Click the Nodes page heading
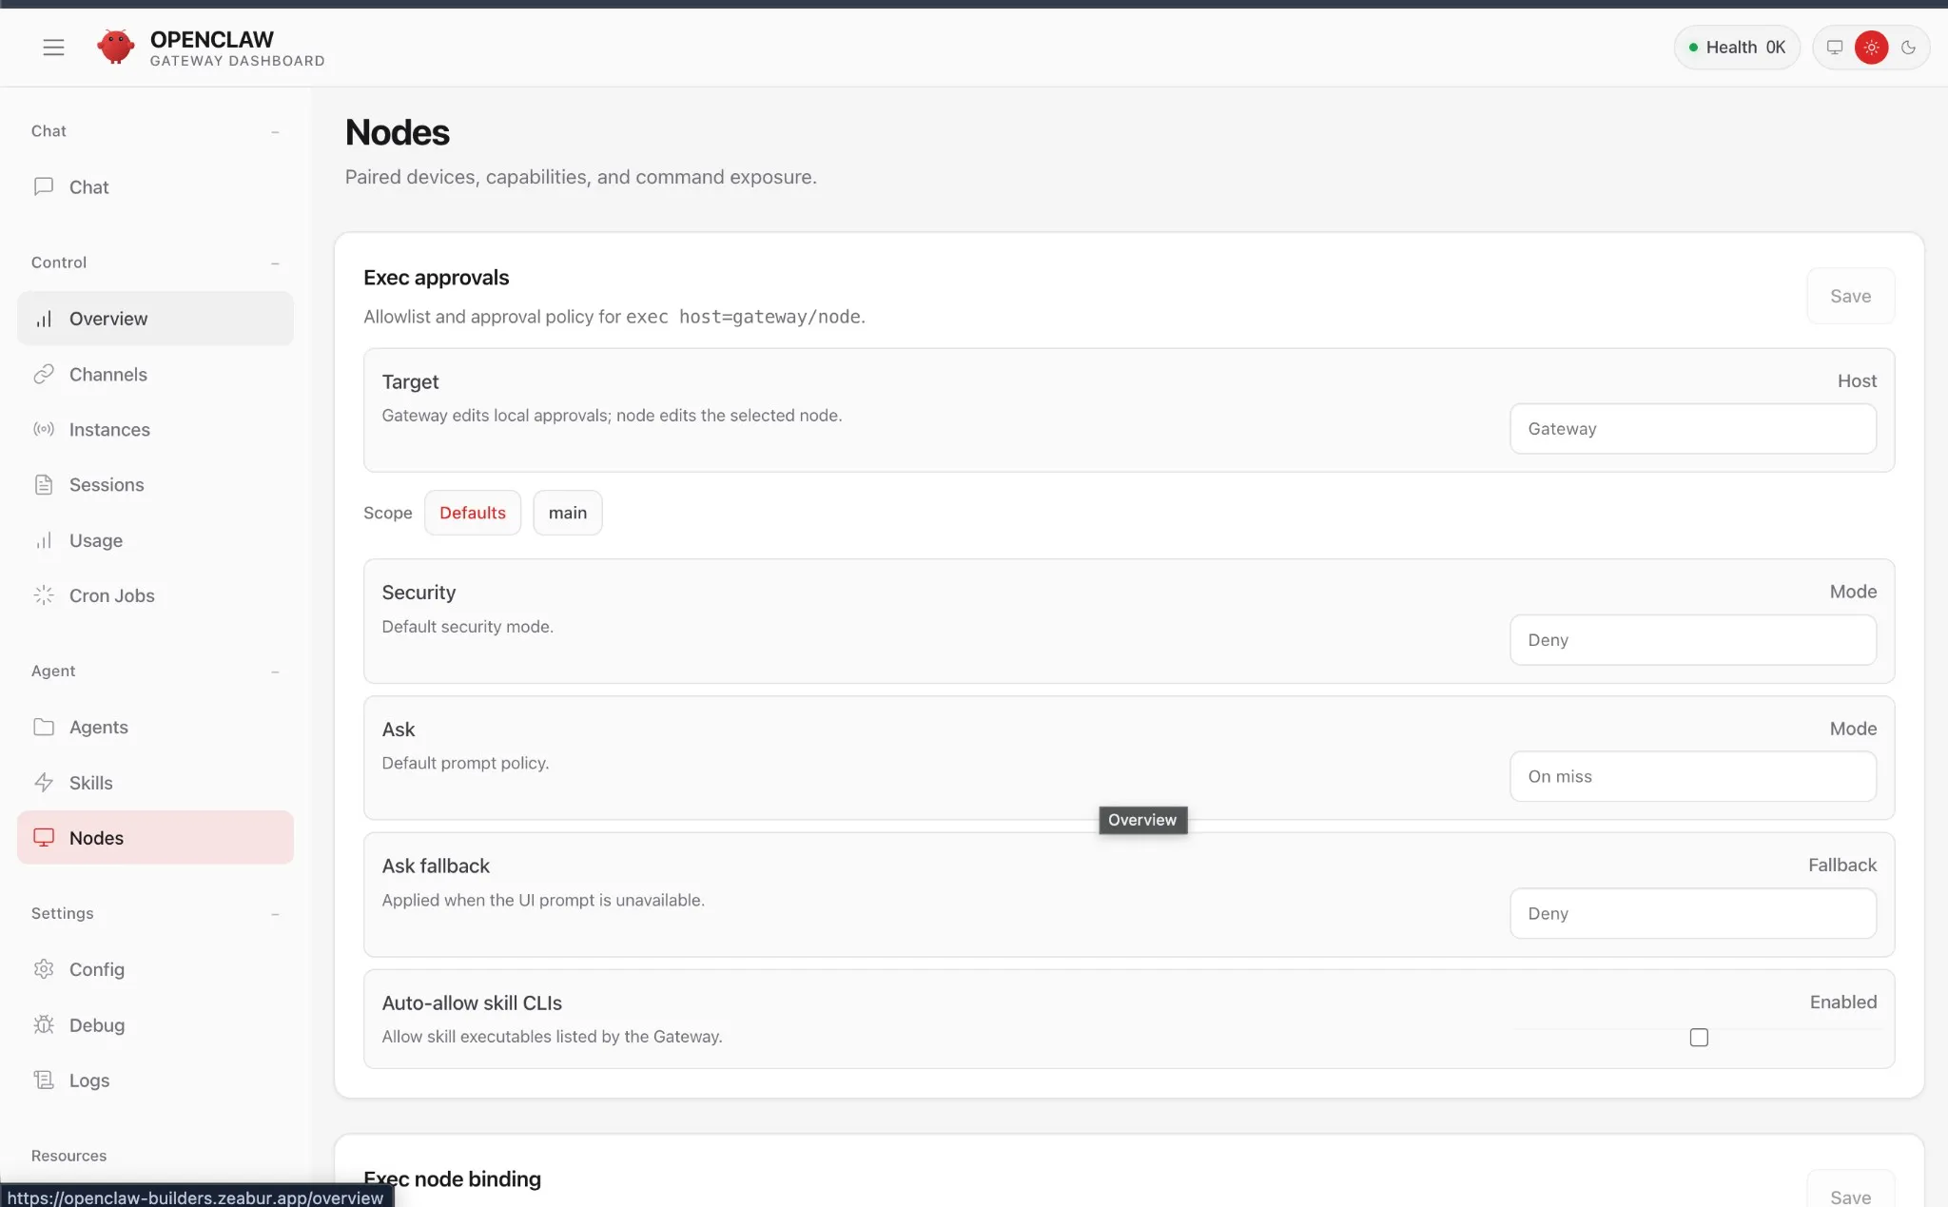The width and height of the screenshot is (1948, 1207). tap(398, 133)
